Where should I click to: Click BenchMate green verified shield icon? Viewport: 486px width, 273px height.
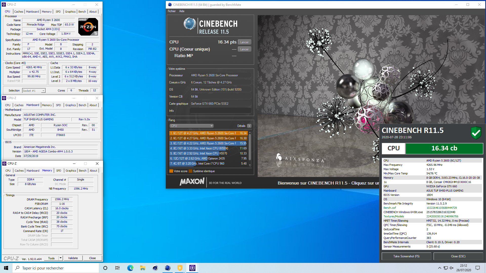pyautogui.click(x=476, y=133)
